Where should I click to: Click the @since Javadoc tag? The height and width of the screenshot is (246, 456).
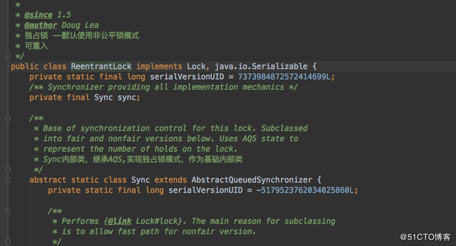click(38, 15)
